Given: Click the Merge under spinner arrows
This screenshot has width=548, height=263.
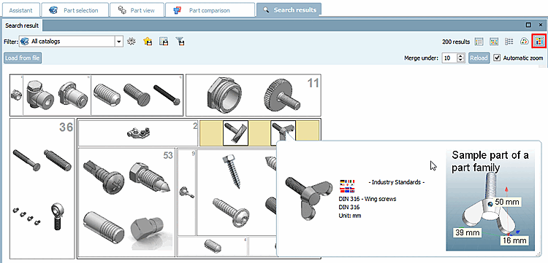Looking at the screenshot, I should pos(461,58).
